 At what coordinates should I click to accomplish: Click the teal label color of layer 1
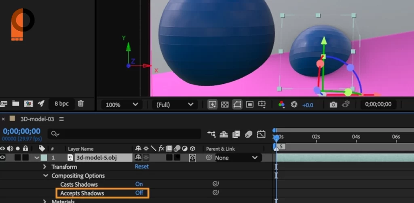click(x=44, y=158)
